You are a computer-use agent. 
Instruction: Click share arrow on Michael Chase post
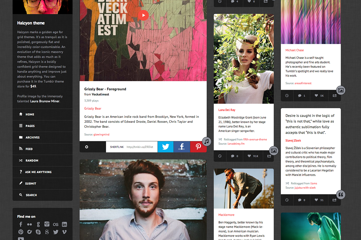click(335, 96)
